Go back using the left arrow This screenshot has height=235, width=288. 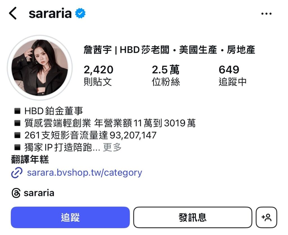click(13, 13)
